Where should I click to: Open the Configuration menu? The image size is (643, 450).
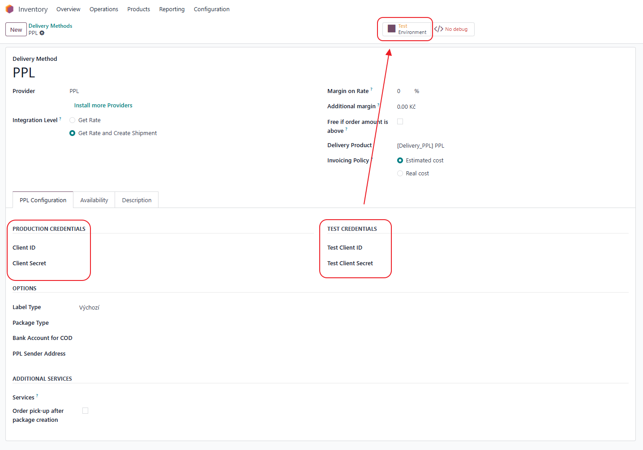(212, 9)
